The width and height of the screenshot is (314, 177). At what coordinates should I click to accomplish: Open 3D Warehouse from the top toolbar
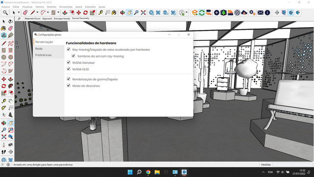[152, 13]
